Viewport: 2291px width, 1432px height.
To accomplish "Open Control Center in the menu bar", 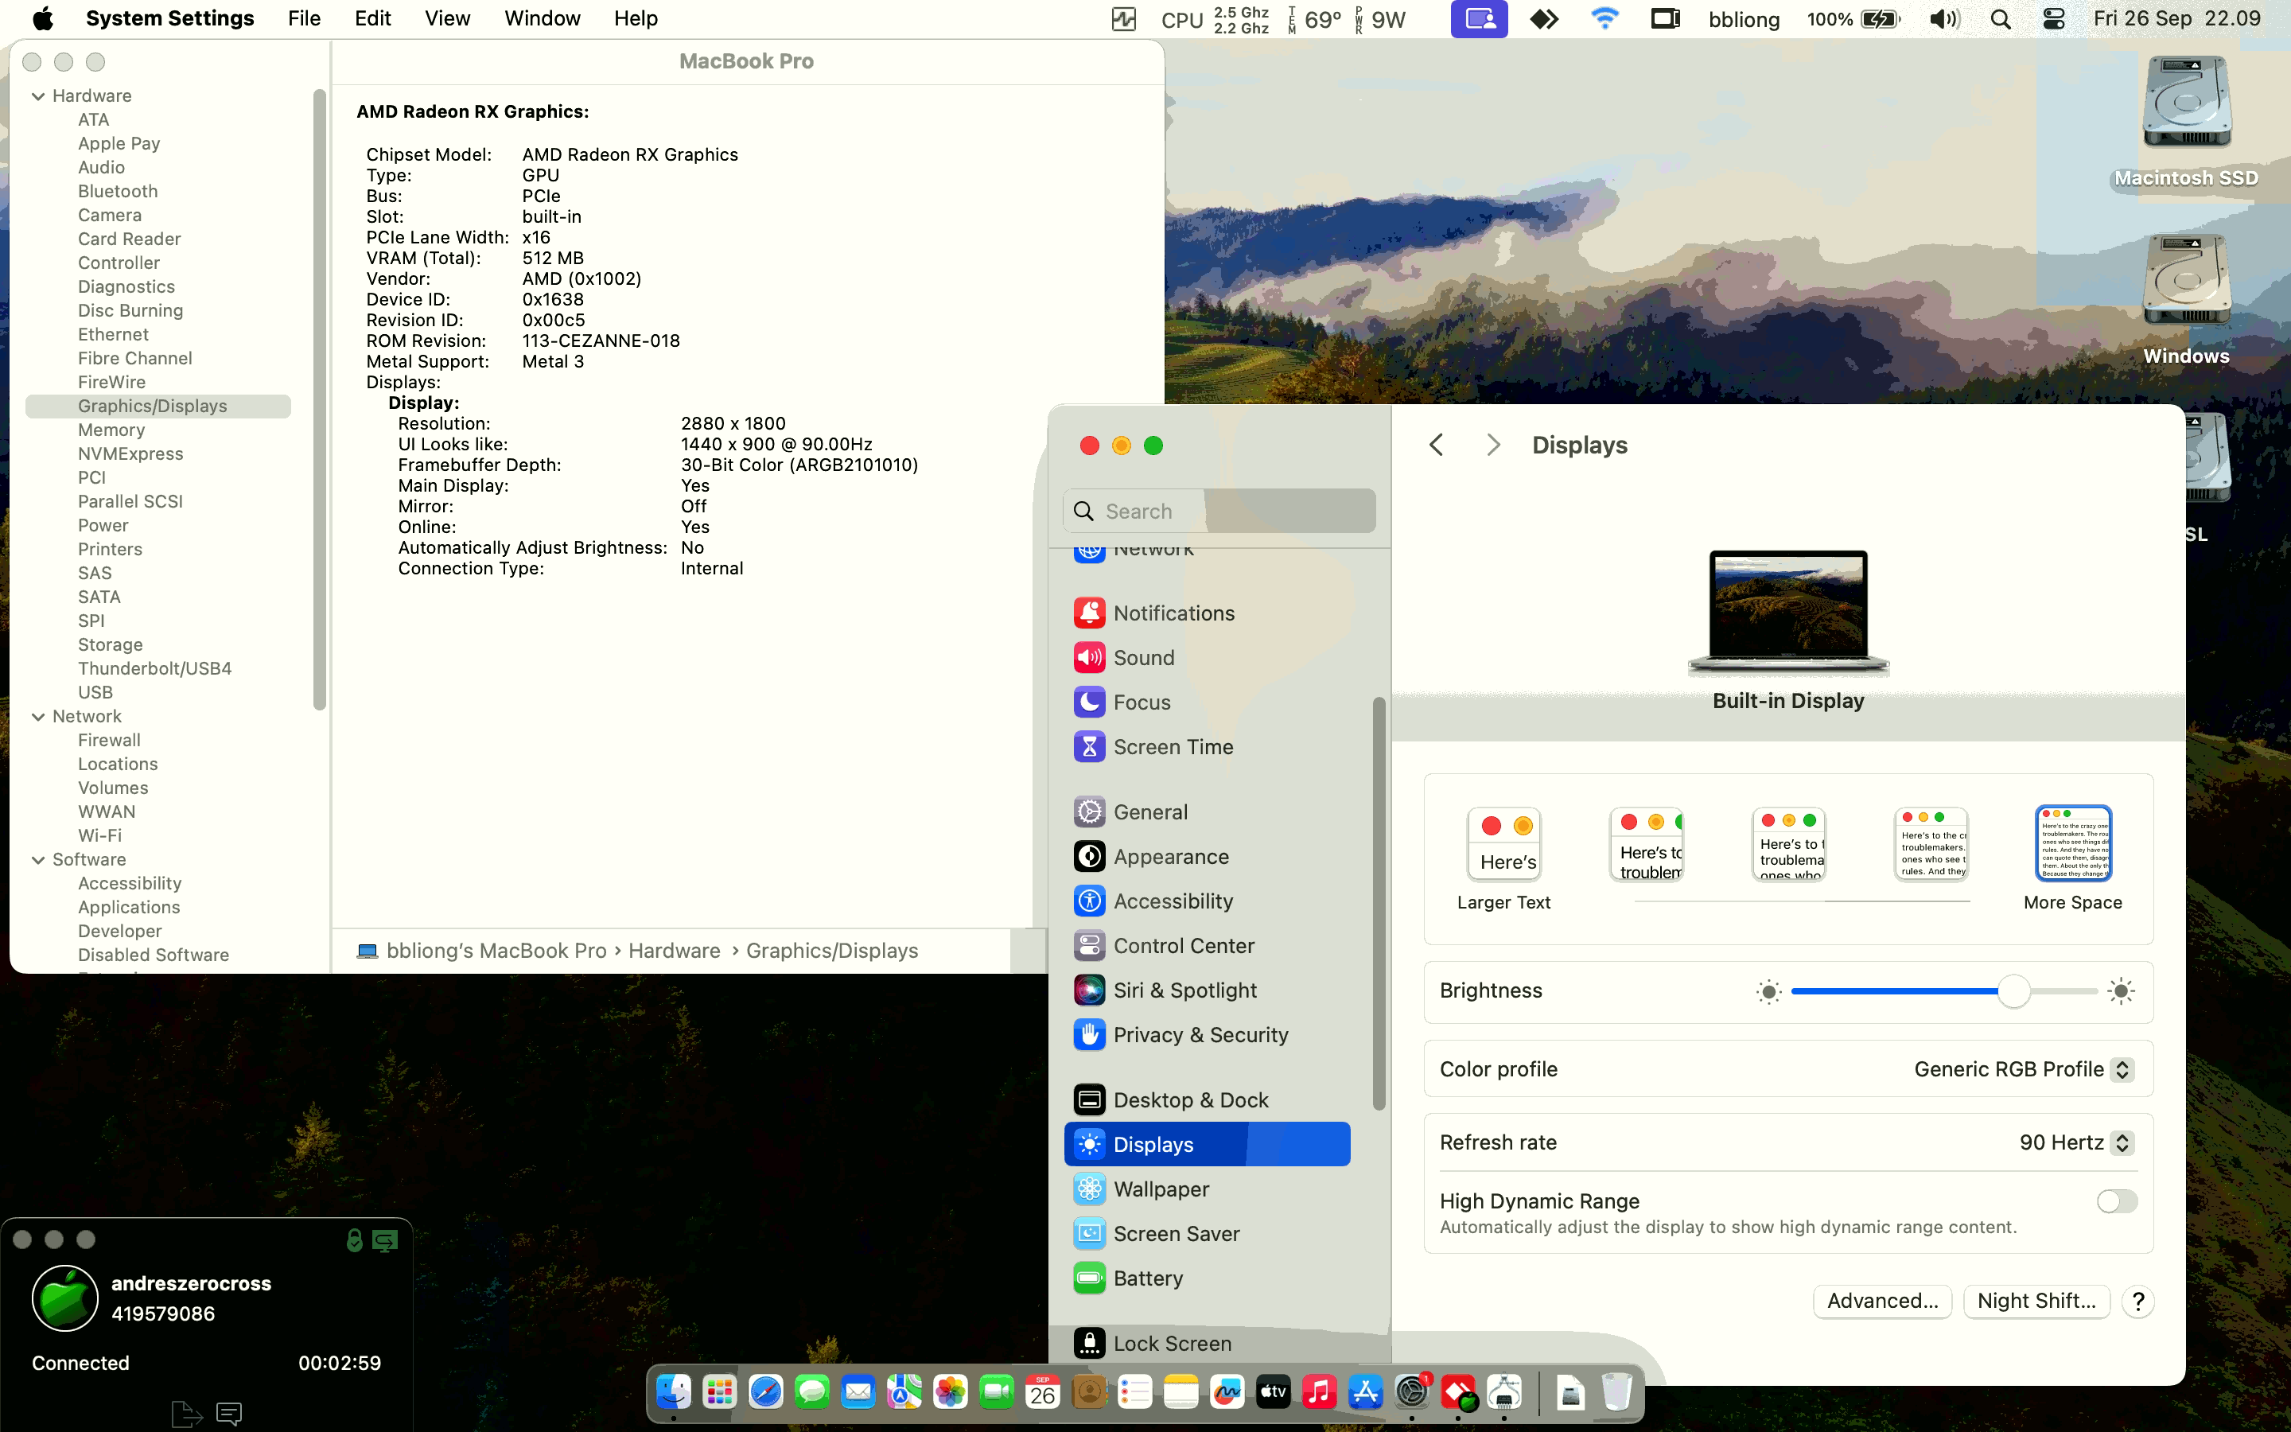I will 2053,19.
